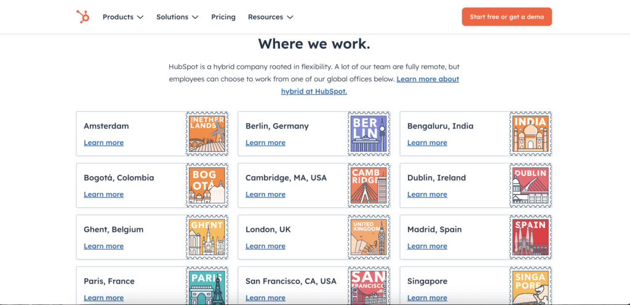
Task: Open Learn more about hybrid at HubSpot link
Action: [370, 85]
